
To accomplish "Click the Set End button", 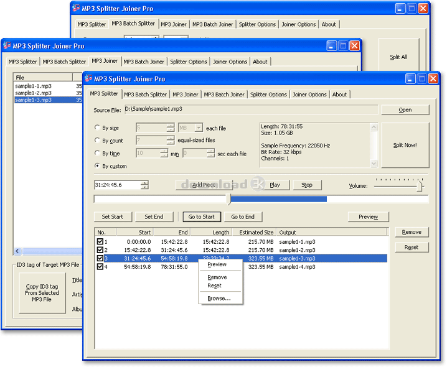I will [x=154, y=216].
